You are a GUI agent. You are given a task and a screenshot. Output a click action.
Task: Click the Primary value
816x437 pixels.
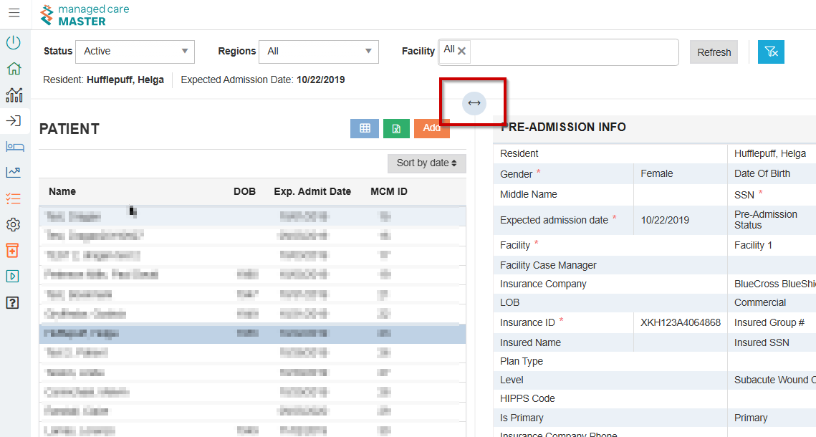coord(750,418)
